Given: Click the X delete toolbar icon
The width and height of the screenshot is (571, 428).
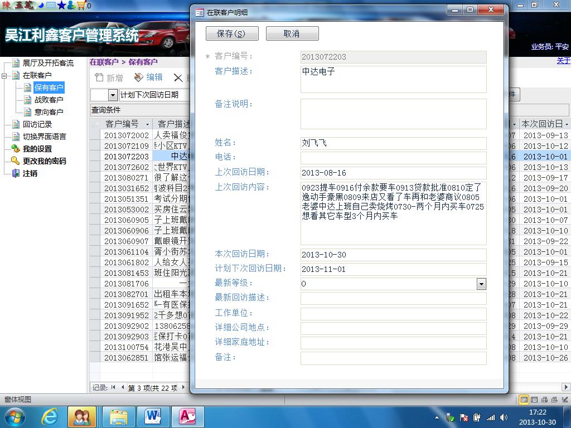Looking at the screenshot, I should [x=178, y=78].
